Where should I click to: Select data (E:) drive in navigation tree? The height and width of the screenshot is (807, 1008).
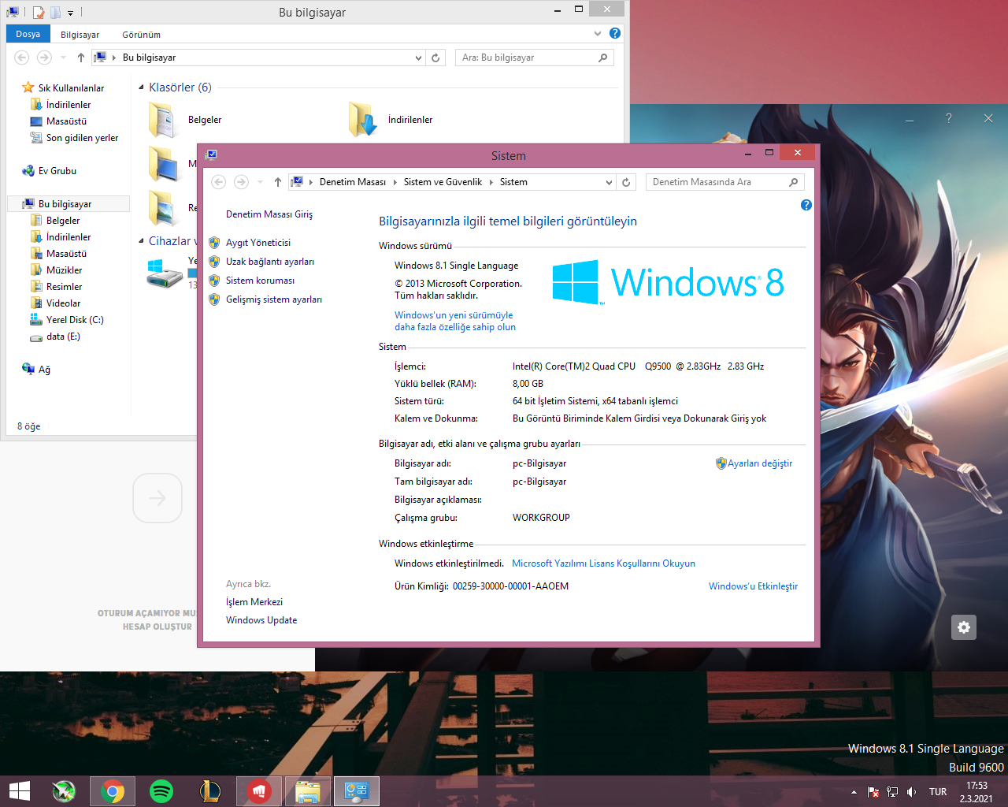[55, 337]
